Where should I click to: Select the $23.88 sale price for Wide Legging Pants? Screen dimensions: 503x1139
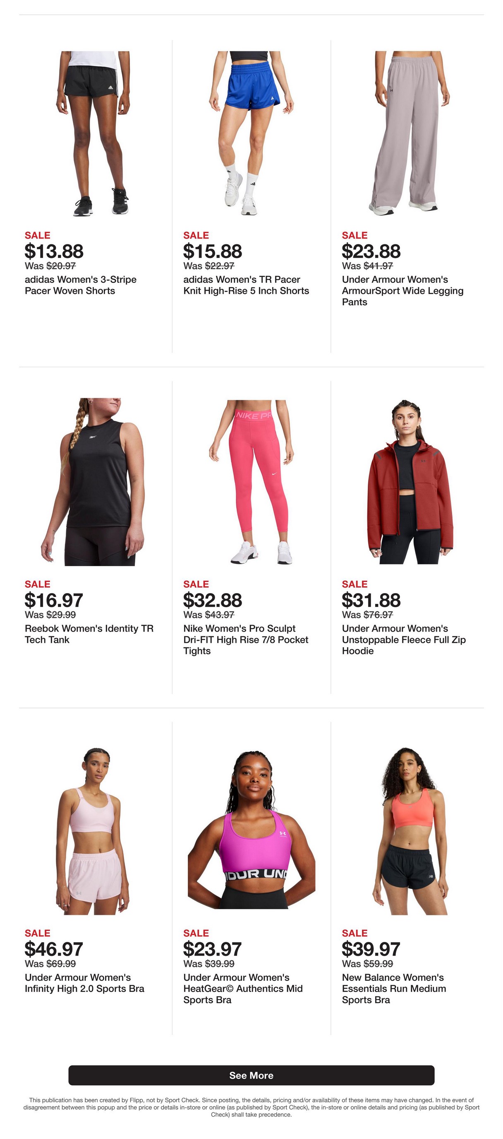371,251
